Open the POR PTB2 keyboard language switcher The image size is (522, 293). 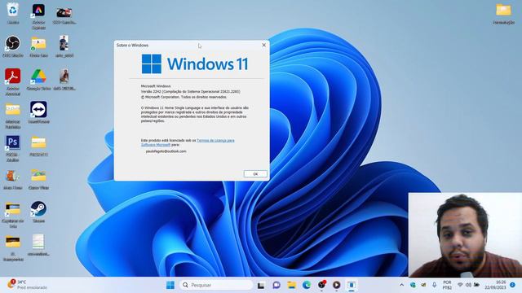tap(447, 285)
